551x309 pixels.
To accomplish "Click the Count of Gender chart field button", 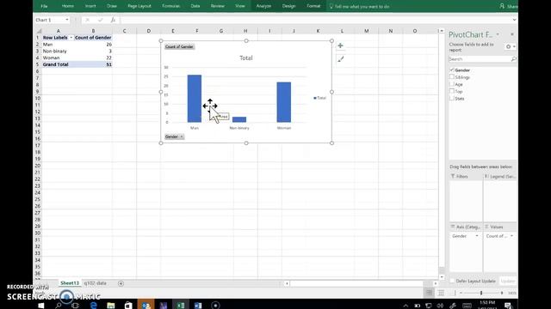I will (179, 46).
